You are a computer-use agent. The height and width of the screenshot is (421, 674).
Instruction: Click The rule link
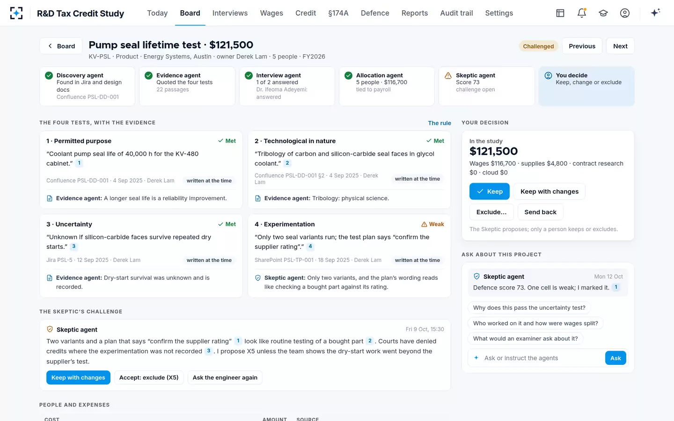(x=440, y=123)
